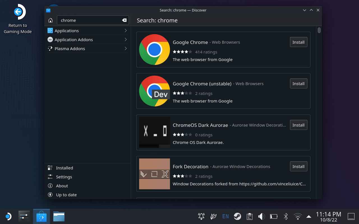
Task: Click the Fork Decoration title
Action: coord(190,167)
